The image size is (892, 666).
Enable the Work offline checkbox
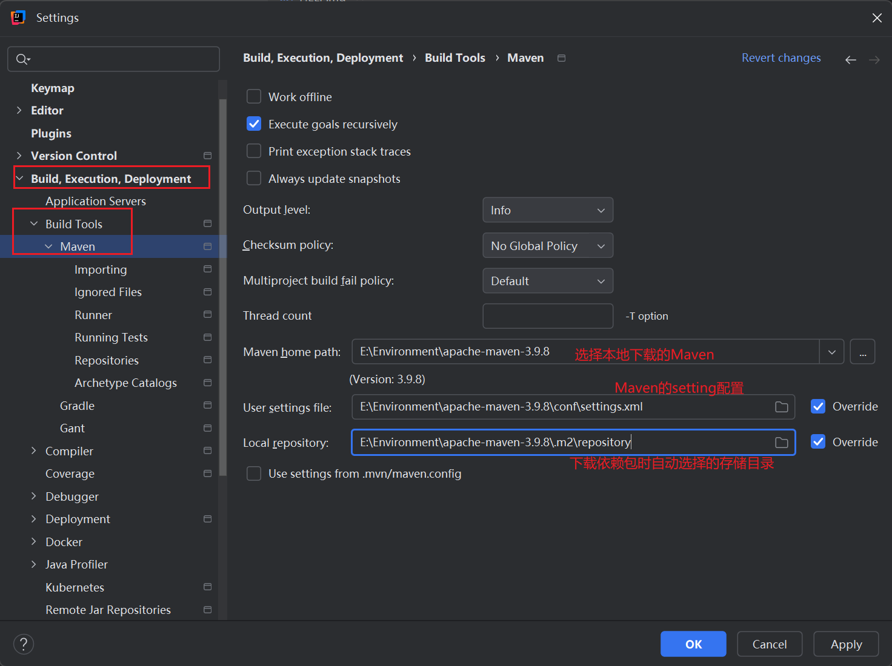click(x=254, y=97)
